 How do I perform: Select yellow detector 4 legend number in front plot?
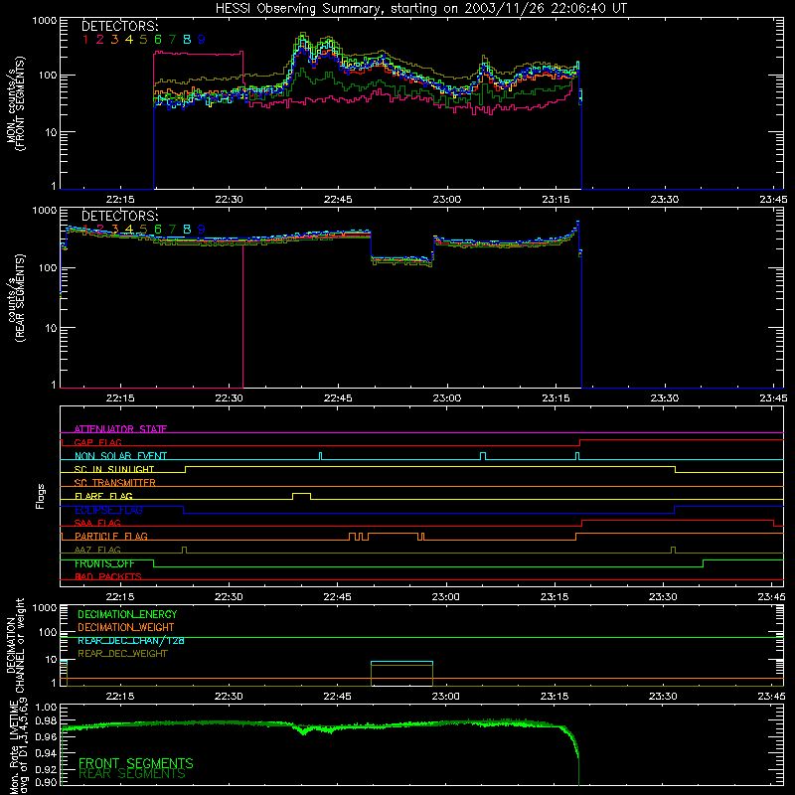point(129,39)
